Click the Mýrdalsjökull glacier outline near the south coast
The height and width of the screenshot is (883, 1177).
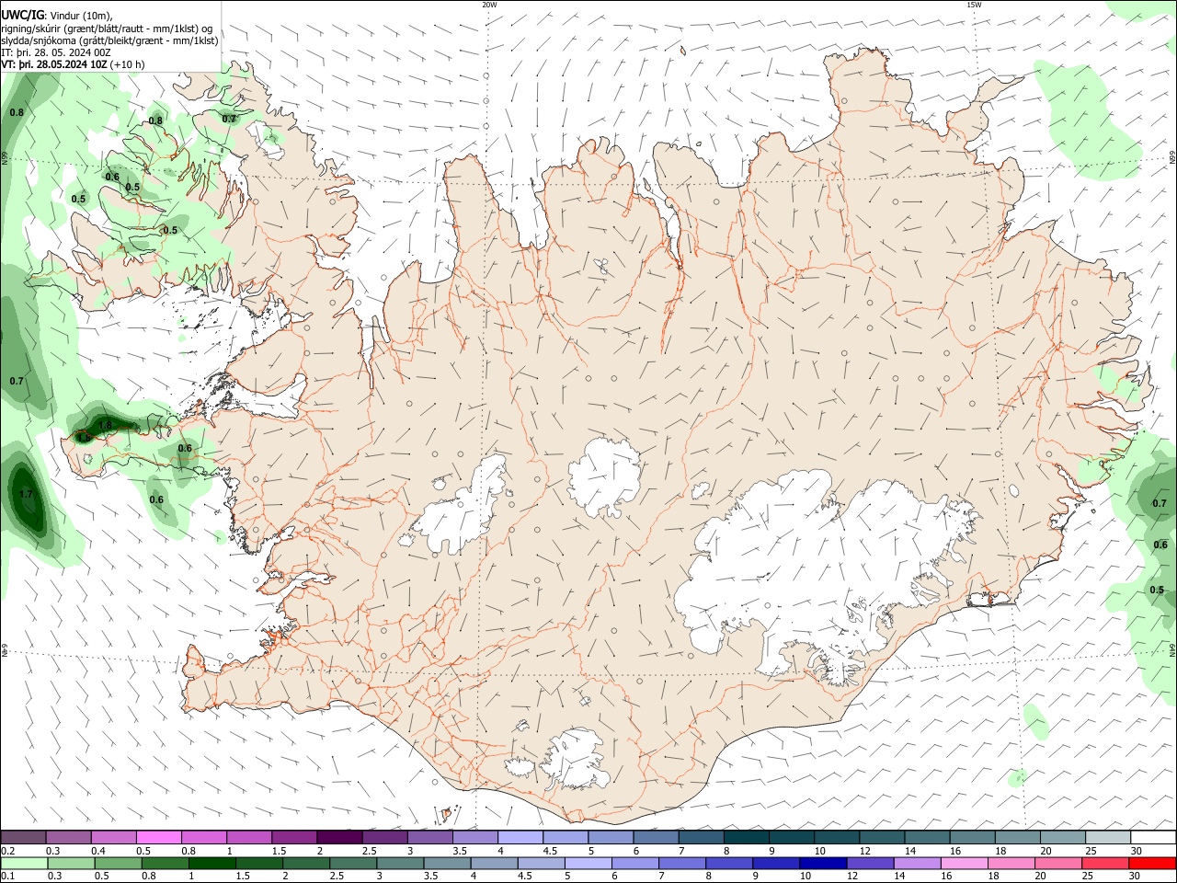point(575,759)
